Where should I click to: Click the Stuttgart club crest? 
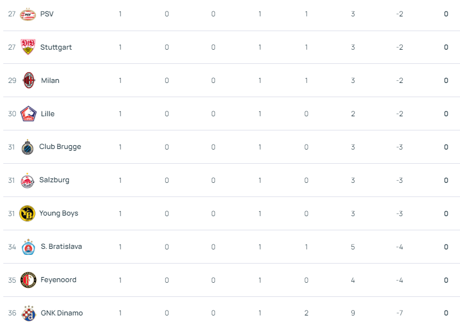pos(28,47)
